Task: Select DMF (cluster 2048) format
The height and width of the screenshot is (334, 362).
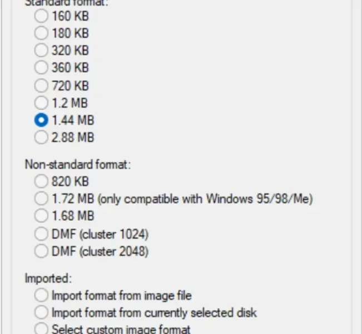Action: [x=41, y=251]
